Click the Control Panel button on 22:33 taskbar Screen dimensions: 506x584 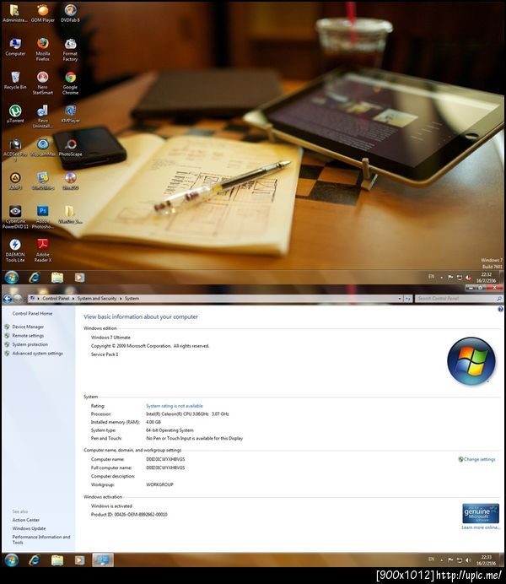[x=102, y=560]
